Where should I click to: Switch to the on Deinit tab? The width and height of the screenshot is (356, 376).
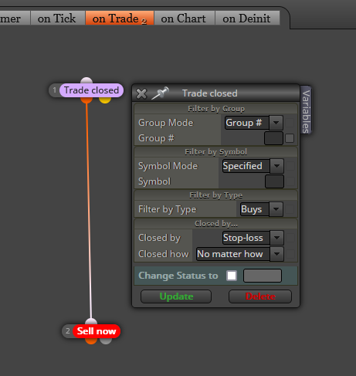[247, 18]
